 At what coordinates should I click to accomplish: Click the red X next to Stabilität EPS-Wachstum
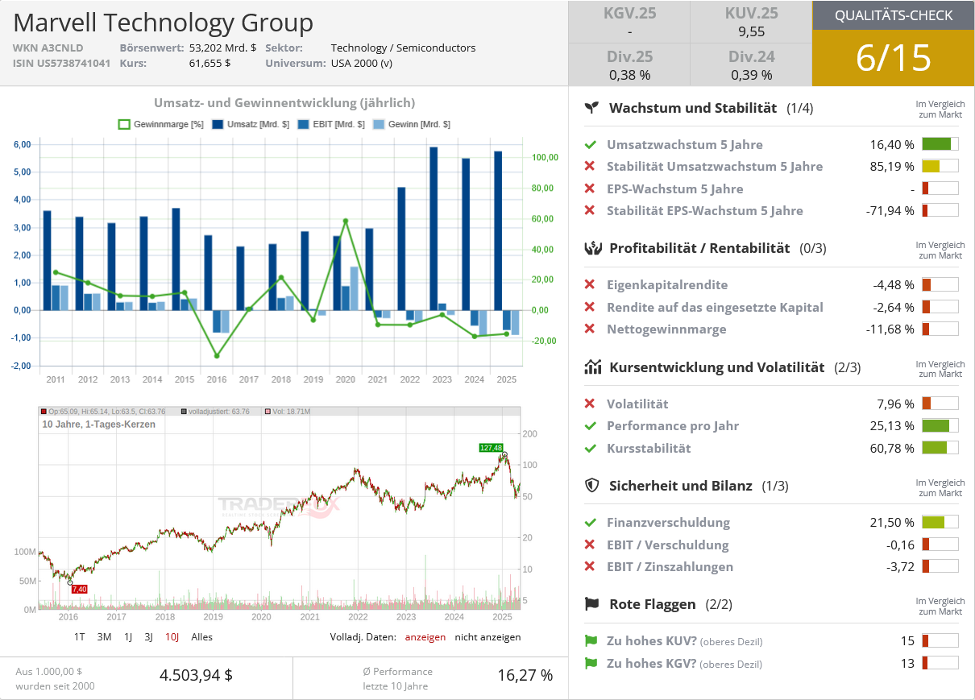pyautogui.click(x=591, y=211)
